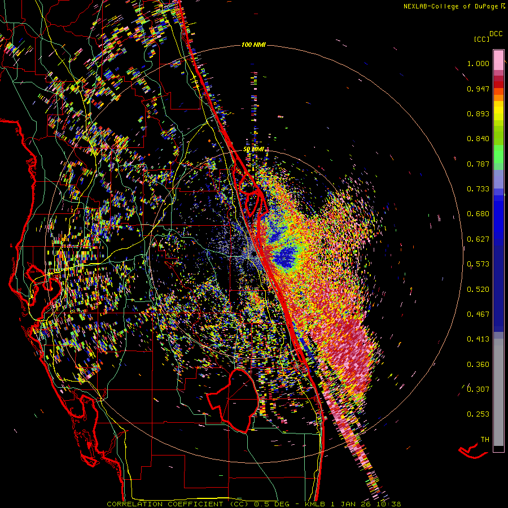
Task: Click the DCC label above the color bar
Action: [x=496, y=34]
